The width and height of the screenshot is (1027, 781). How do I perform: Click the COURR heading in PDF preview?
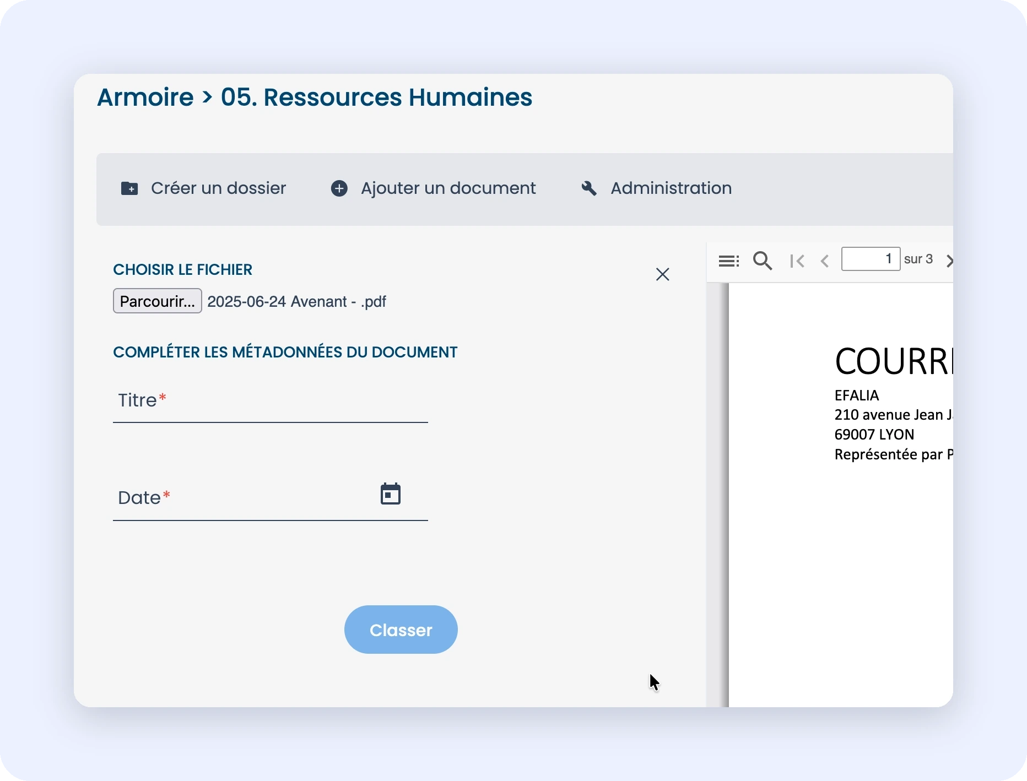pyautogui.click(x=894, y=361)
